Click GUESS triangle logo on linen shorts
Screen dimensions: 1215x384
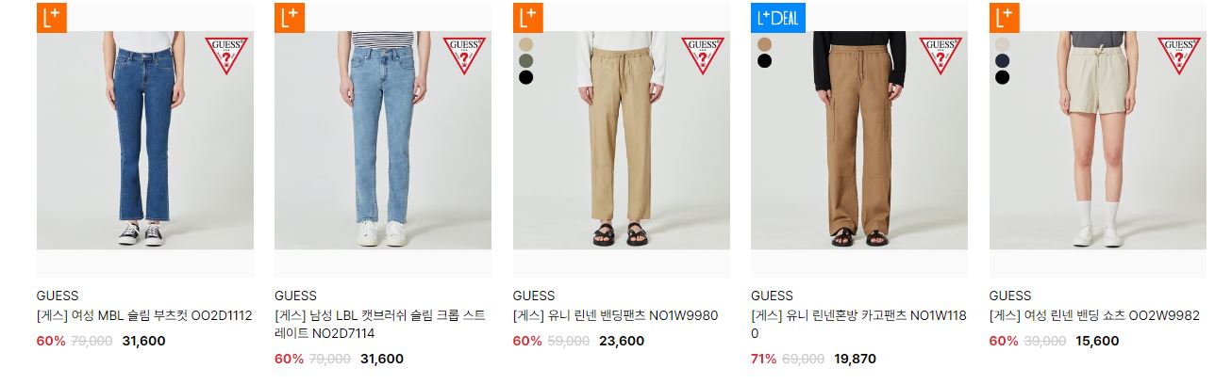pos(1179,56)
